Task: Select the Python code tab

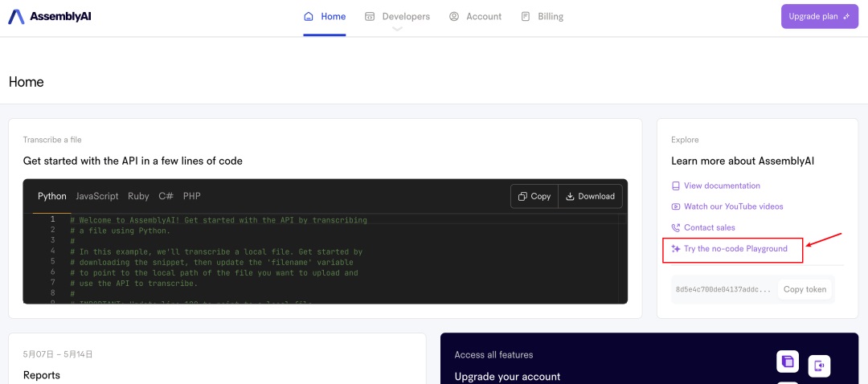Action: point(52,197)
